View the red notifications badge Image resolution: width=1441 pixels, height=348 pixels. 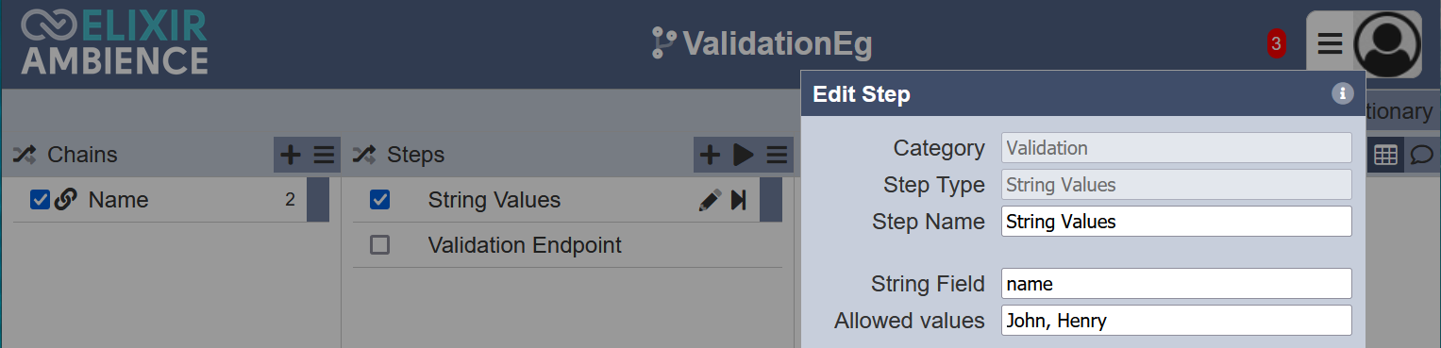[1276, 43]
